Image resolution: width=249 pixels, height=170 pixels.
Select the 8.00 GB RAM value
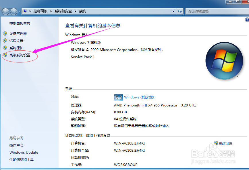coord(120,112)
